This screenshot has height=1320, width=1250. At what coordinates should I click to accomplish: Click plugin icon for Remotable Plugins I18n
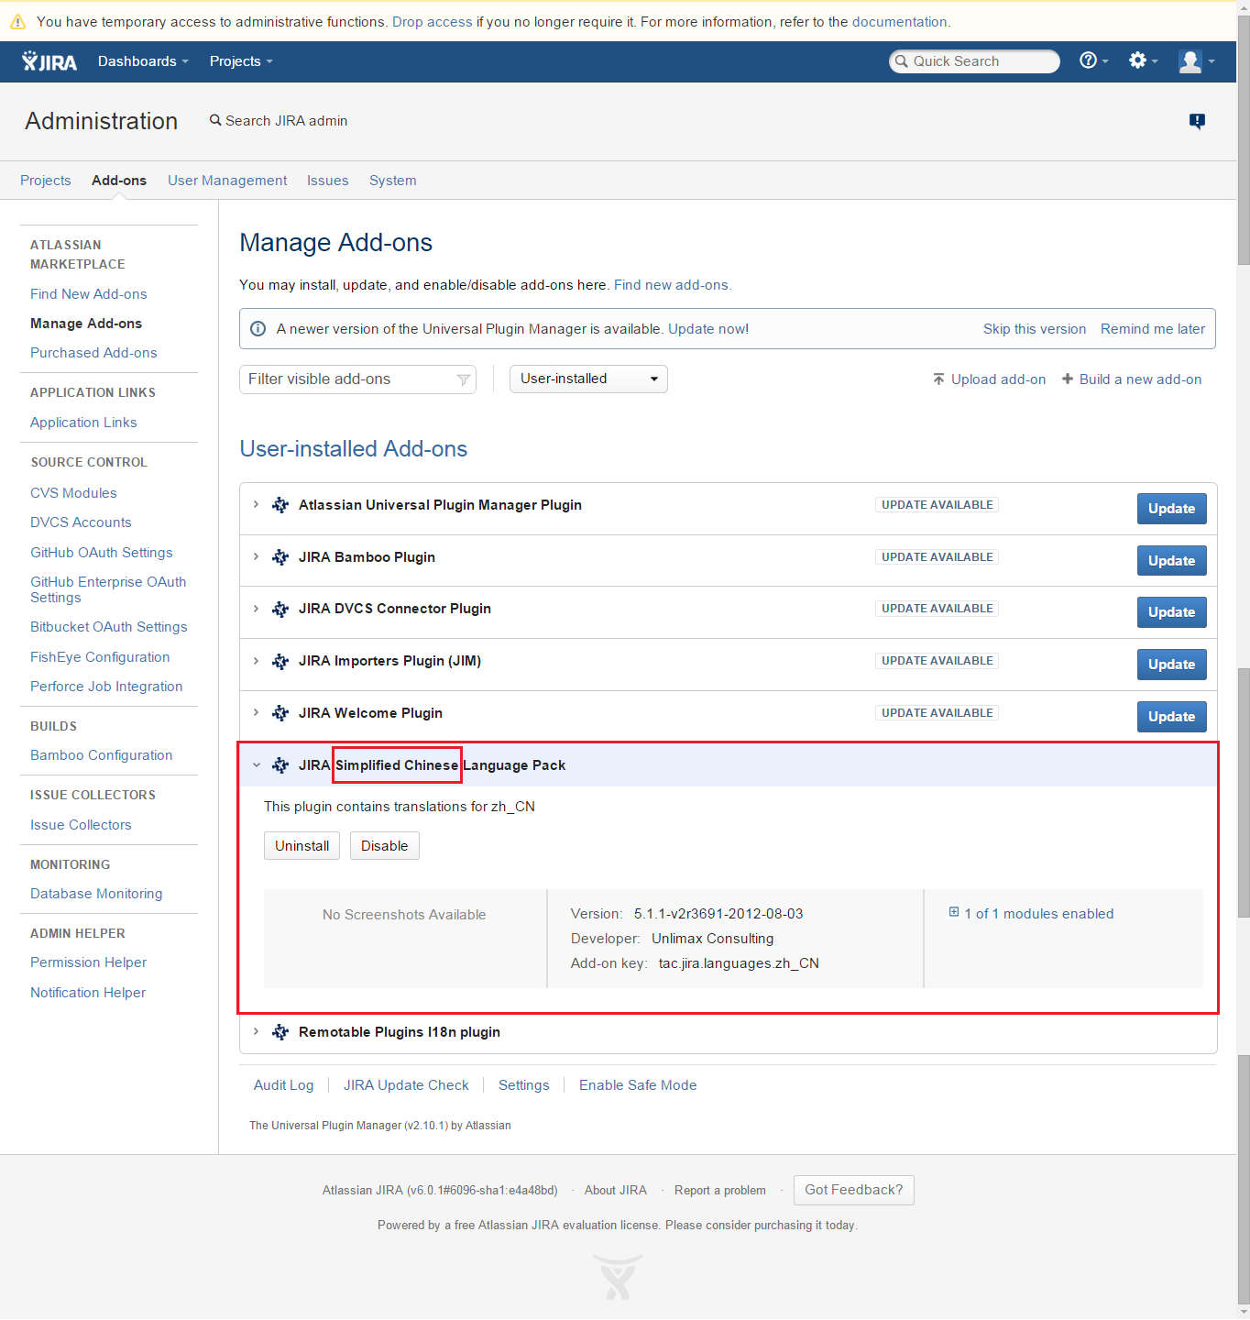[x=280, y=1032]
